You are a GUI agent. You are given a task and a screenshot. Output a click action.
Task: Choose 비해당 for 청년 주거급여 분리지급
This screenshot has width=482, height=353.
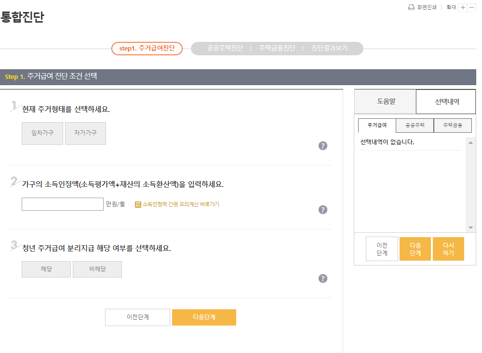[97, 269]
